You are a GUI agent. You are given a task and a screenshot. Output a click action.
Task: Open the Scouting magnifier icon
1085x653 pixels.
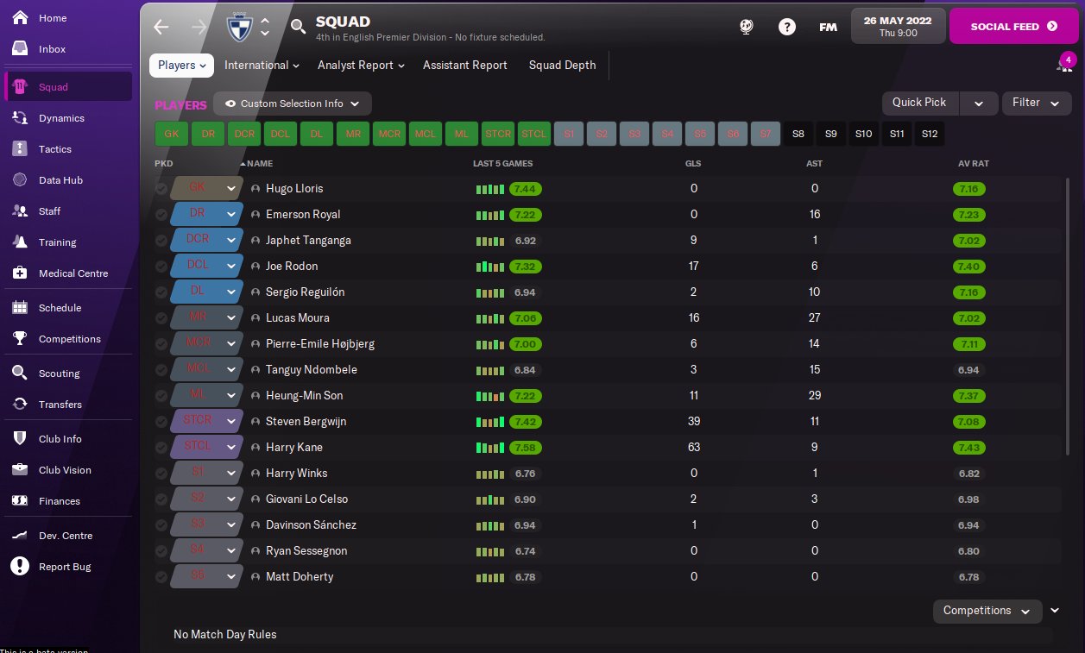(x=20, y=374)
